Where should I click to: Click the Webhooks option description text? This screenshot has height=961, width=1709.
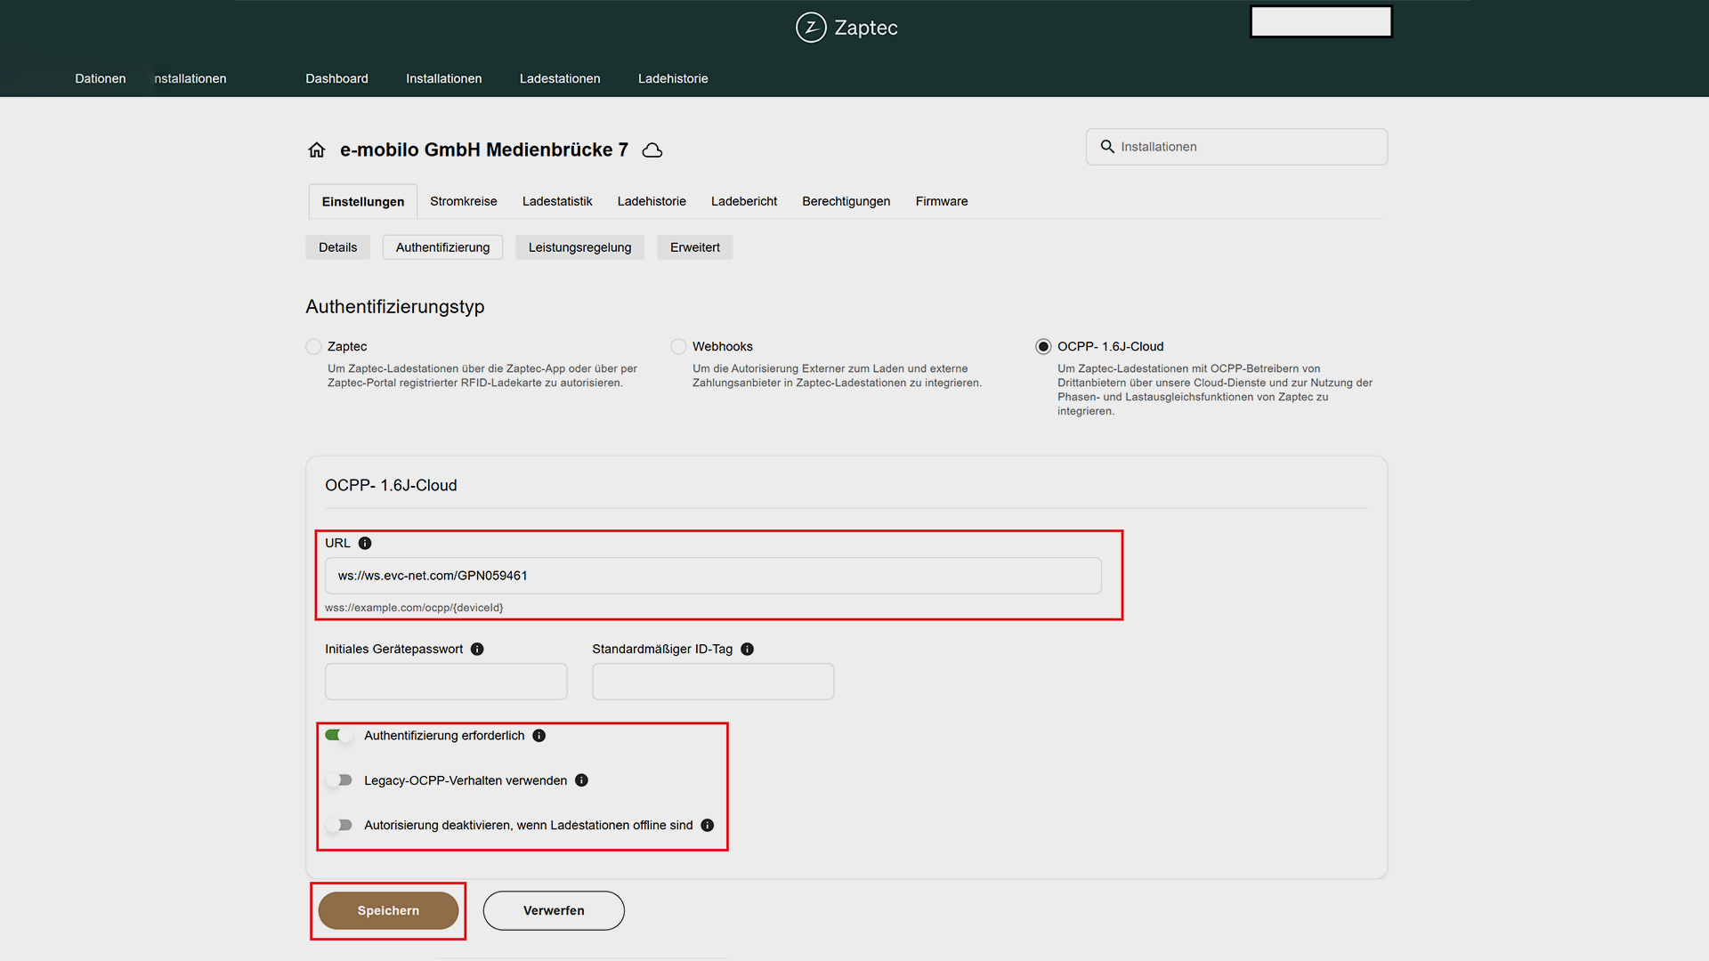click(837, 376)
